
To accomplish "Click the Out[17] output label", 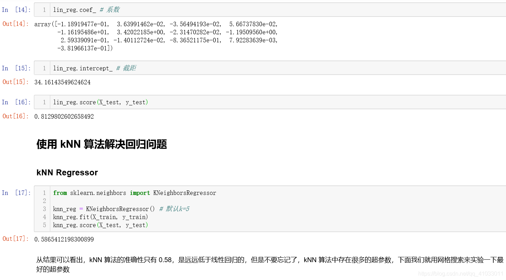I will (x=16, y=239).
